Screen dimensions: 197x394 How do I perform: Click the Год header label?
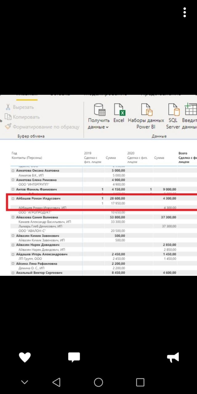tap(14, 153)
